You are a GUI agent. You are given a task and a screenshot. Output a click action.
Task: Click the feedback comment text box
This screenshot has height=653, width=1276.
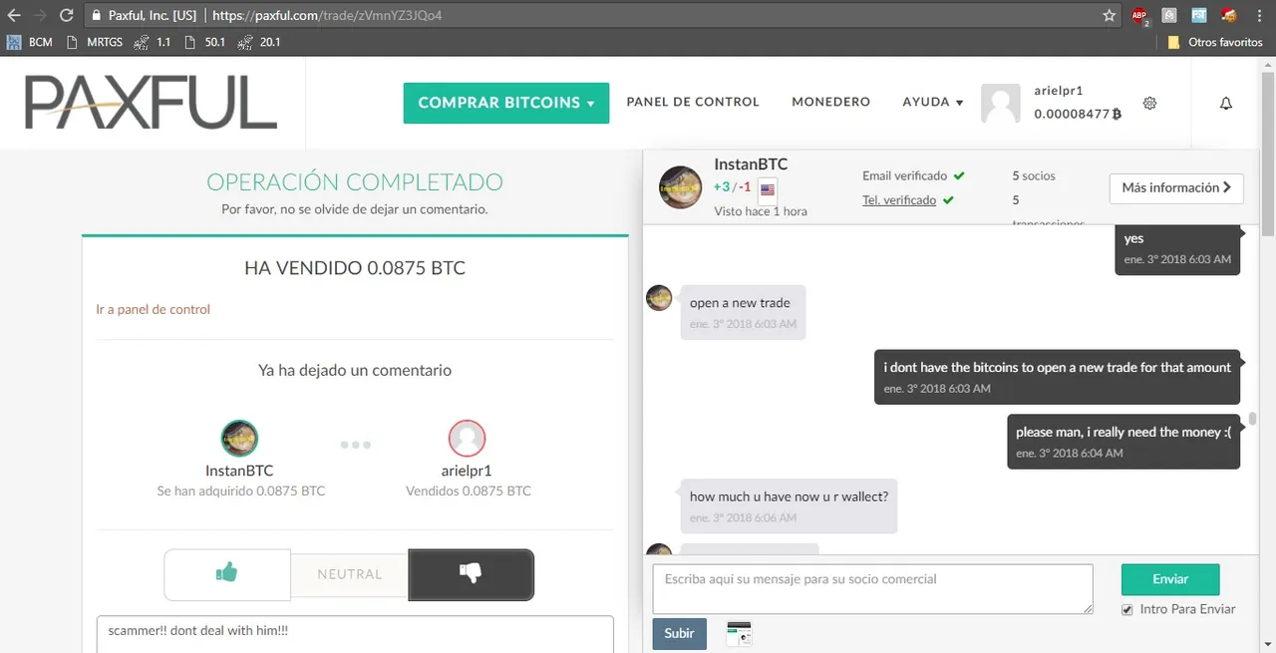(355, 634)
